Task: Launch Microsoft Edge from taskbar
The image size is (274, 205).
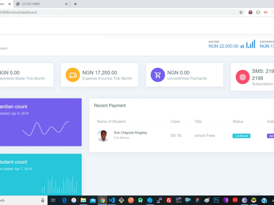Action: coord(64,200)
